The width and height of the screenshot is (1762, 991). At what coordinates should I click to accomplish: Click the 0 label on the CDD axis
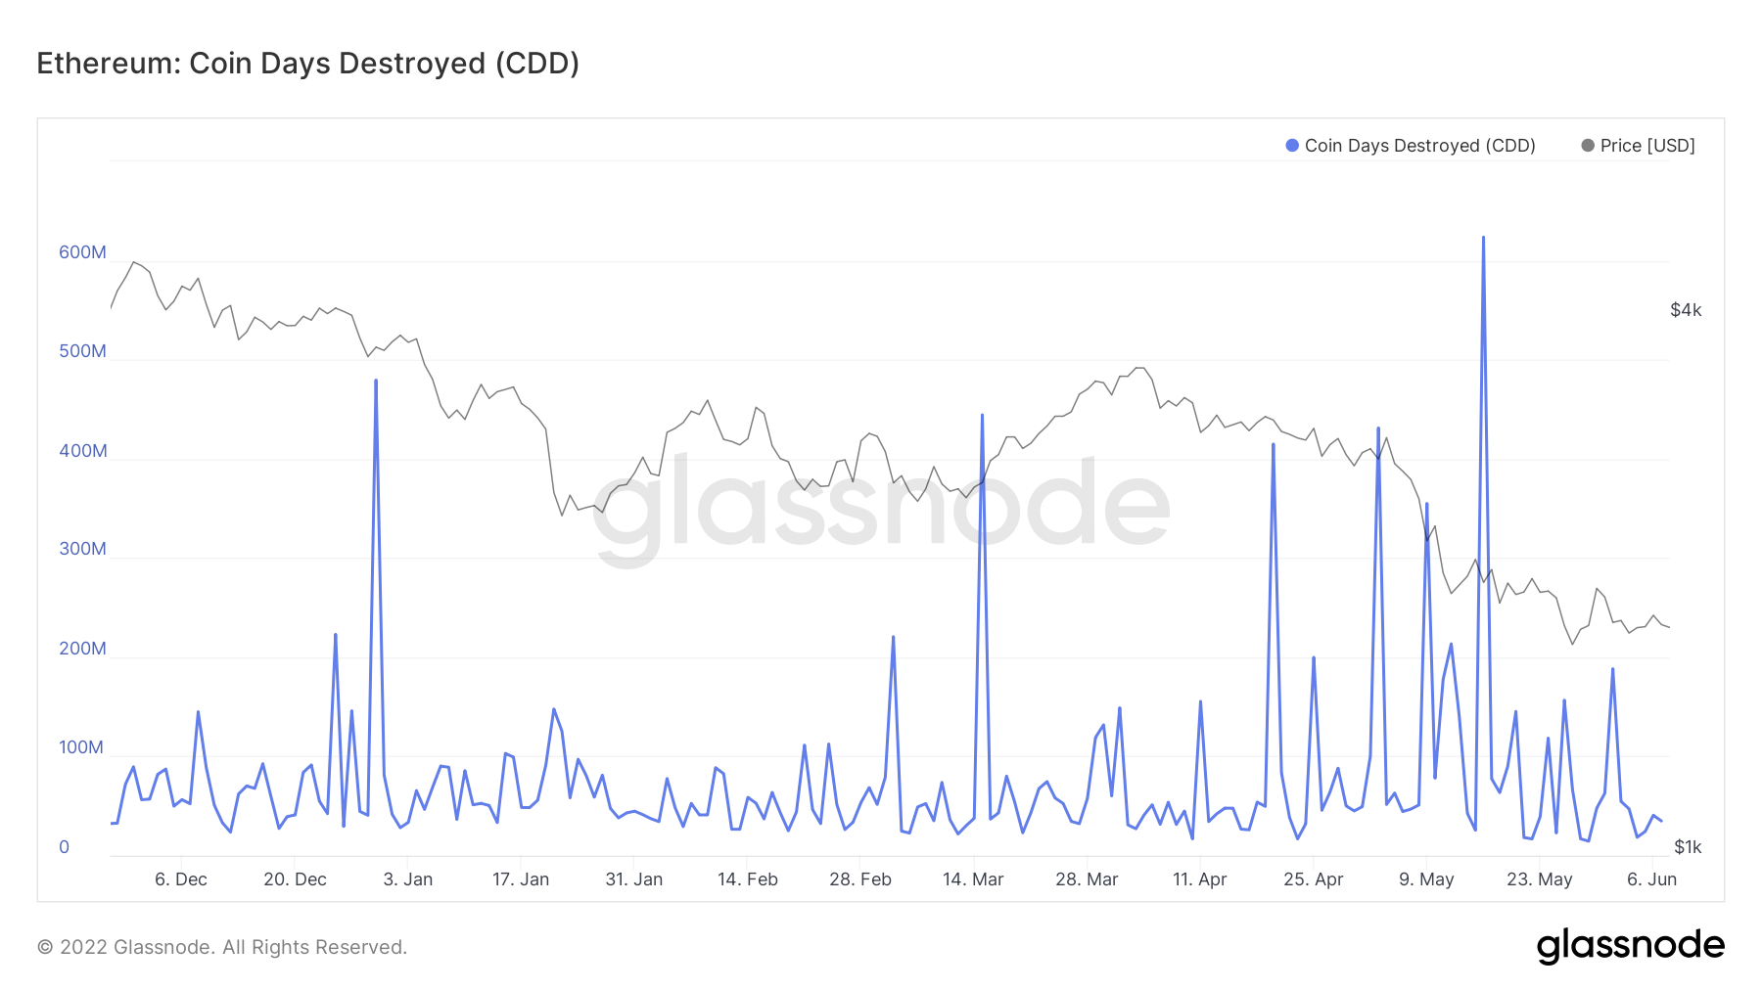(65, 847)
